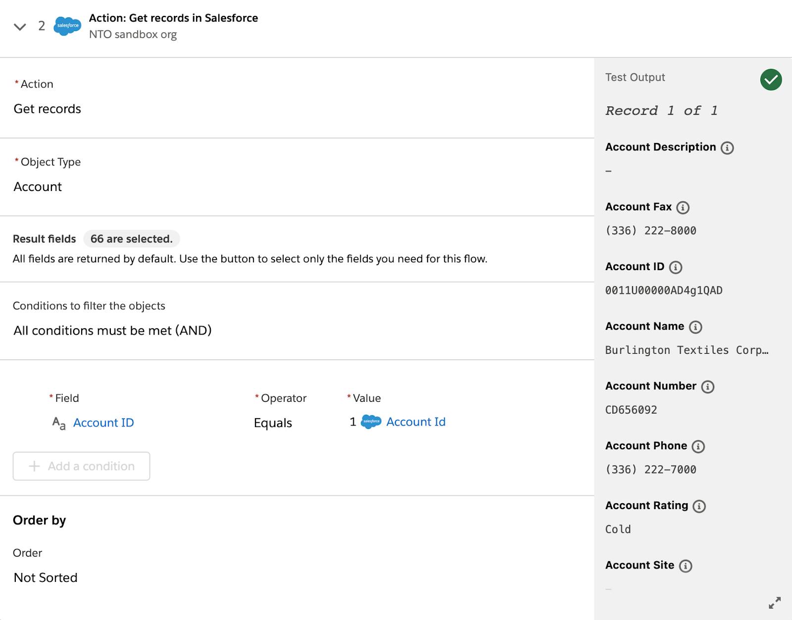Open the Action field showing Get records
This screenshot has width=792, height=620.
pos(47,109)
